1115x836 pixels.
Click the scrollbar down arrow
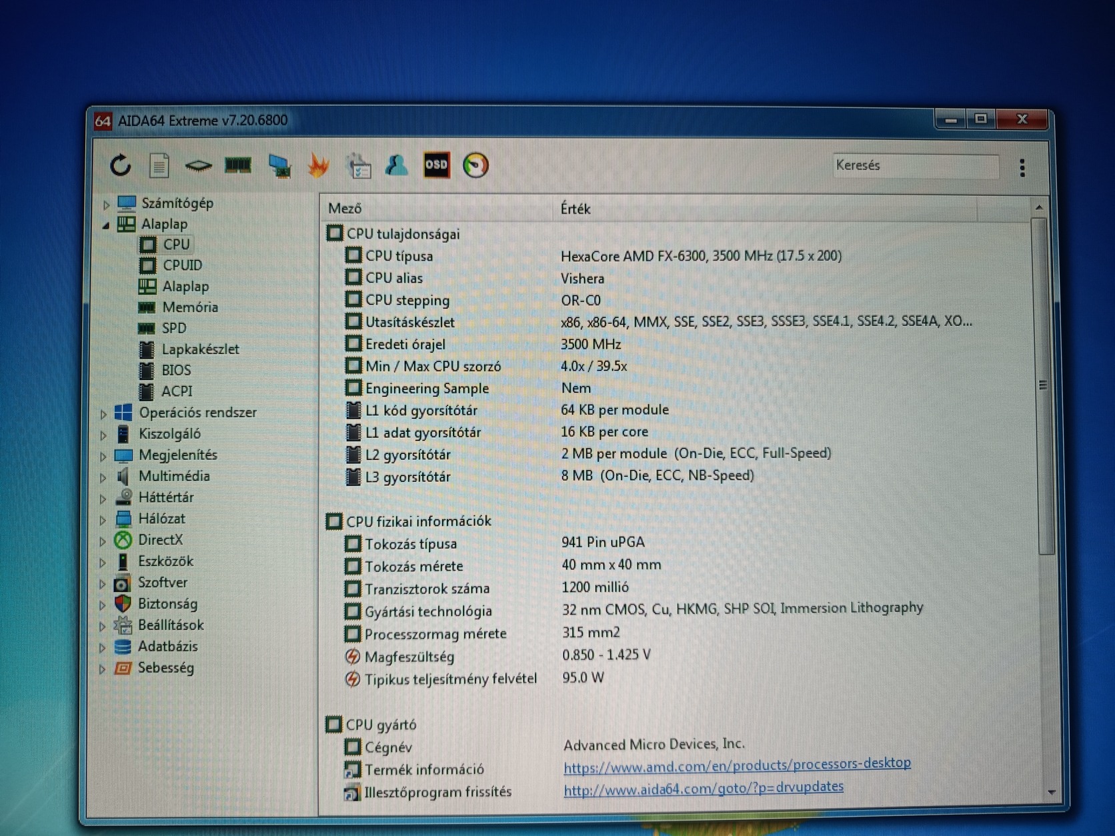click(1051, 792)
